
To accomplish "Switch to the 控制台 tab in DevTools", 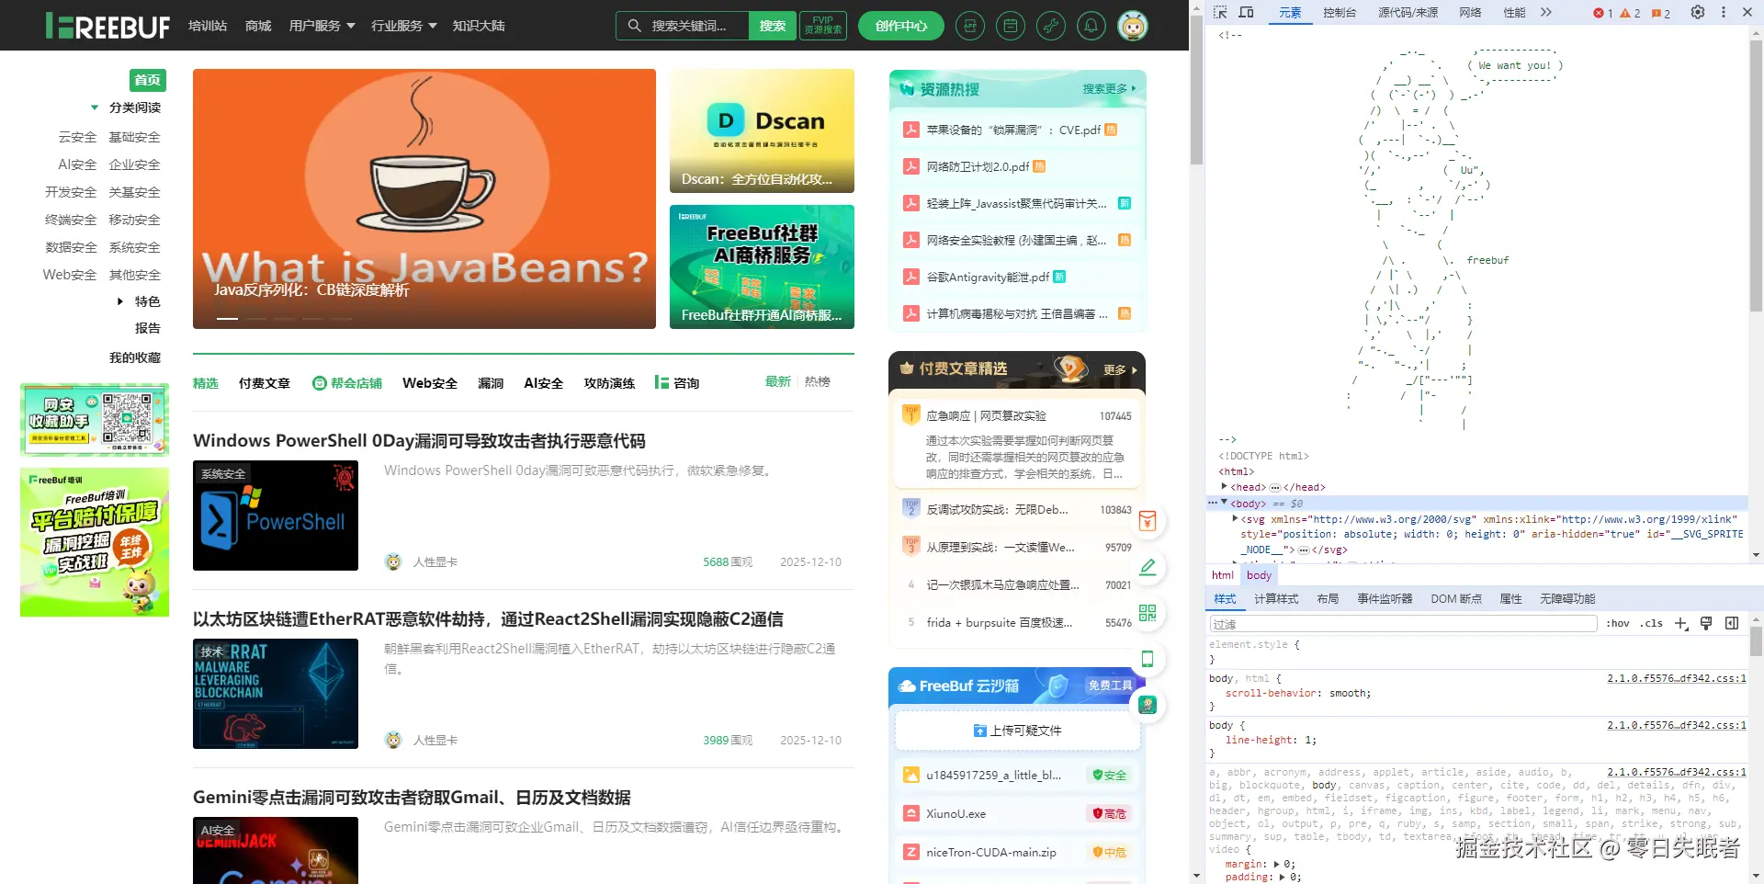I will [1340, 12].
